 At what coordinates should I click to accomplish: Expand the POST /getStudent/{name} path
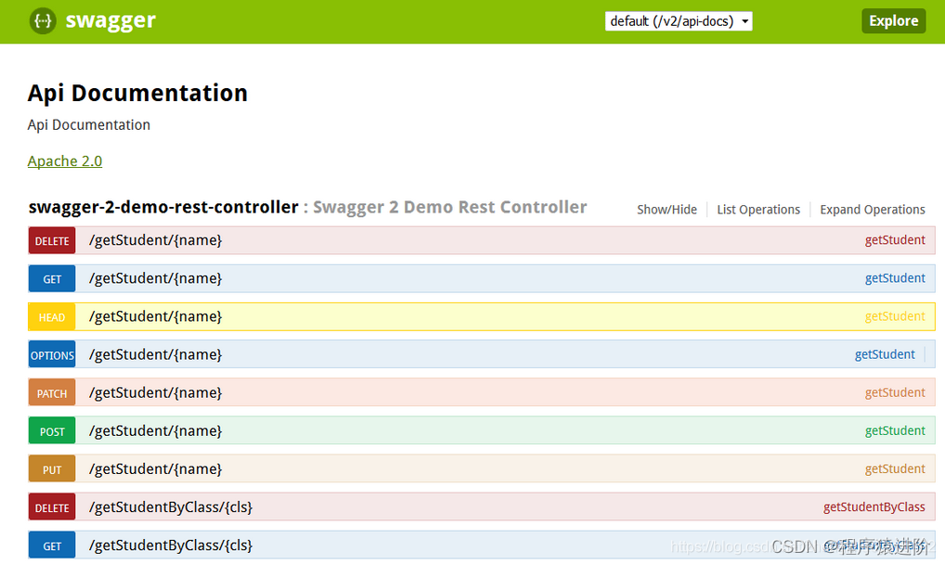pos(156,431)
